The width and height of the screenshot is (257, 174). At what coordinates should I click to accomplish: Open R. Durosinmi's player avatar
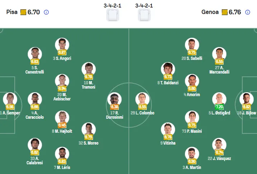click(114, 100)
